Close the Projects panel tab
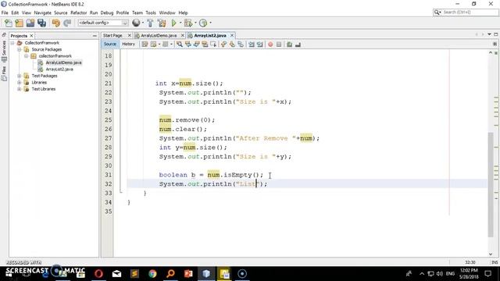The image size is (500, 281). coord(31,36)
